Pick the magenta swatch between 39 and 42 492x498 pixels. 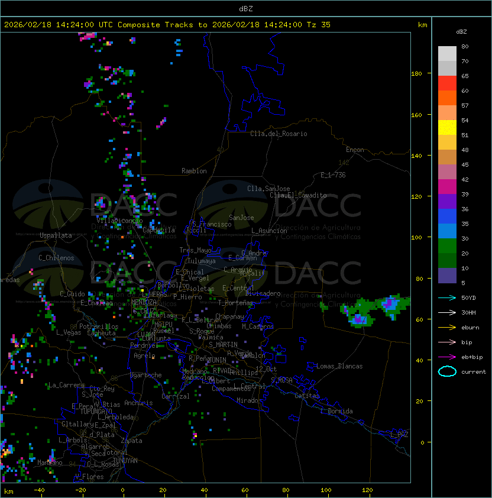click(447, 187)
